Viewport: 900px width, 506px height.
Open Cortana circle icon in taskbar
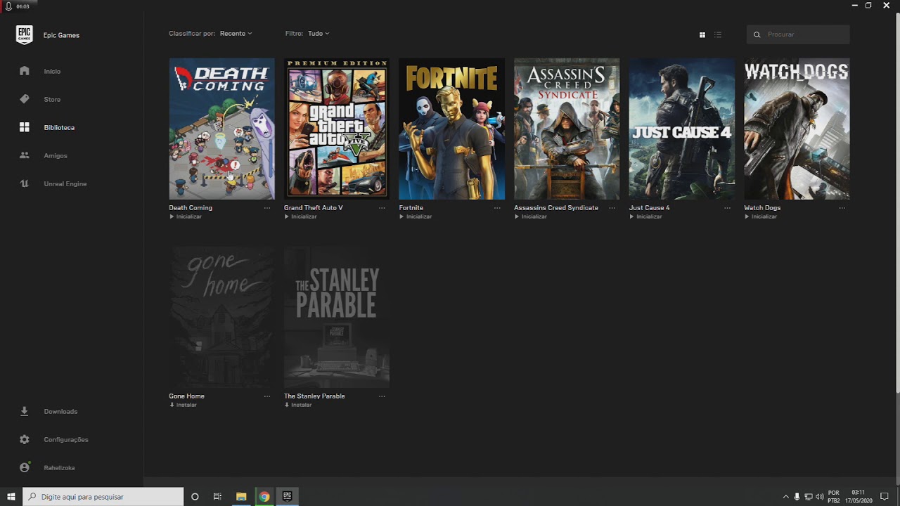(195, 497)
